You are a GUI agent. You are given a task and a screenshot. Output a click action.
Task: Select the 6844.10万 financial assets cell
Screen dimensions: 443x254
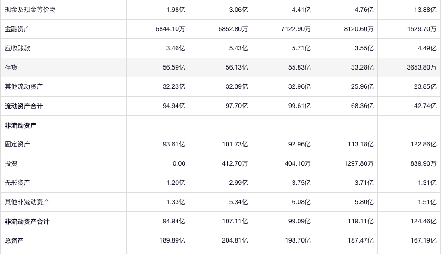click(x=170, y=29)
